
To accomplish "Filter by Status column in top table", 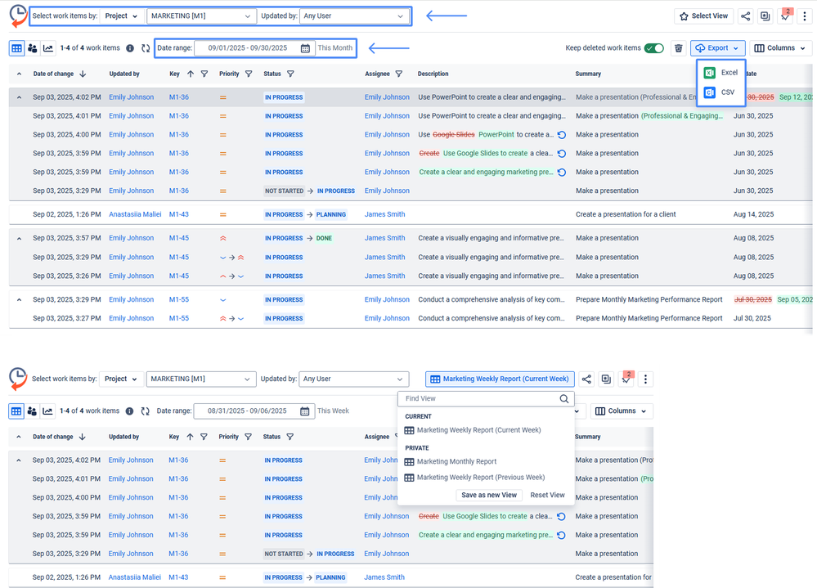I will tap(290, 74).
